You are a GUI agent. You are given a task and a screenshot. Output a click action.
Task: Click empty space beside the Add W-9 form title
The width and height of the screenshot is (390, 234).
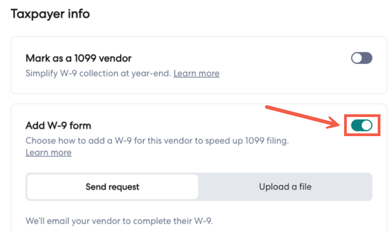coord(205,126)
